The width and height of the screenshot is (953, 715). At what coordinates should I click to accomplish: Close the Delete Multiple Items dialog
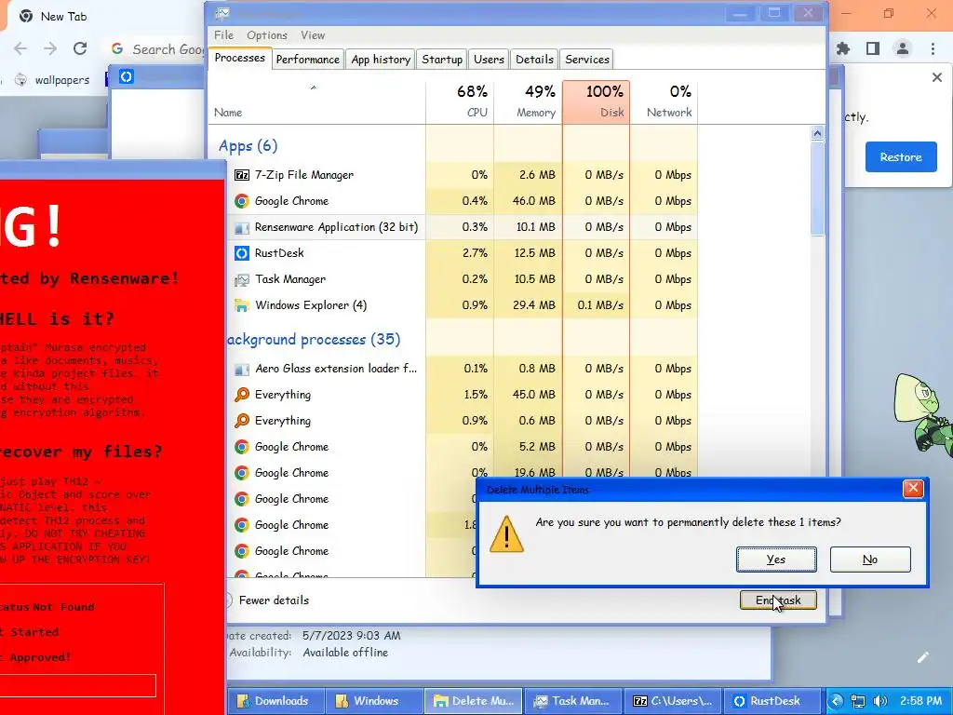[x=913, y=488]
